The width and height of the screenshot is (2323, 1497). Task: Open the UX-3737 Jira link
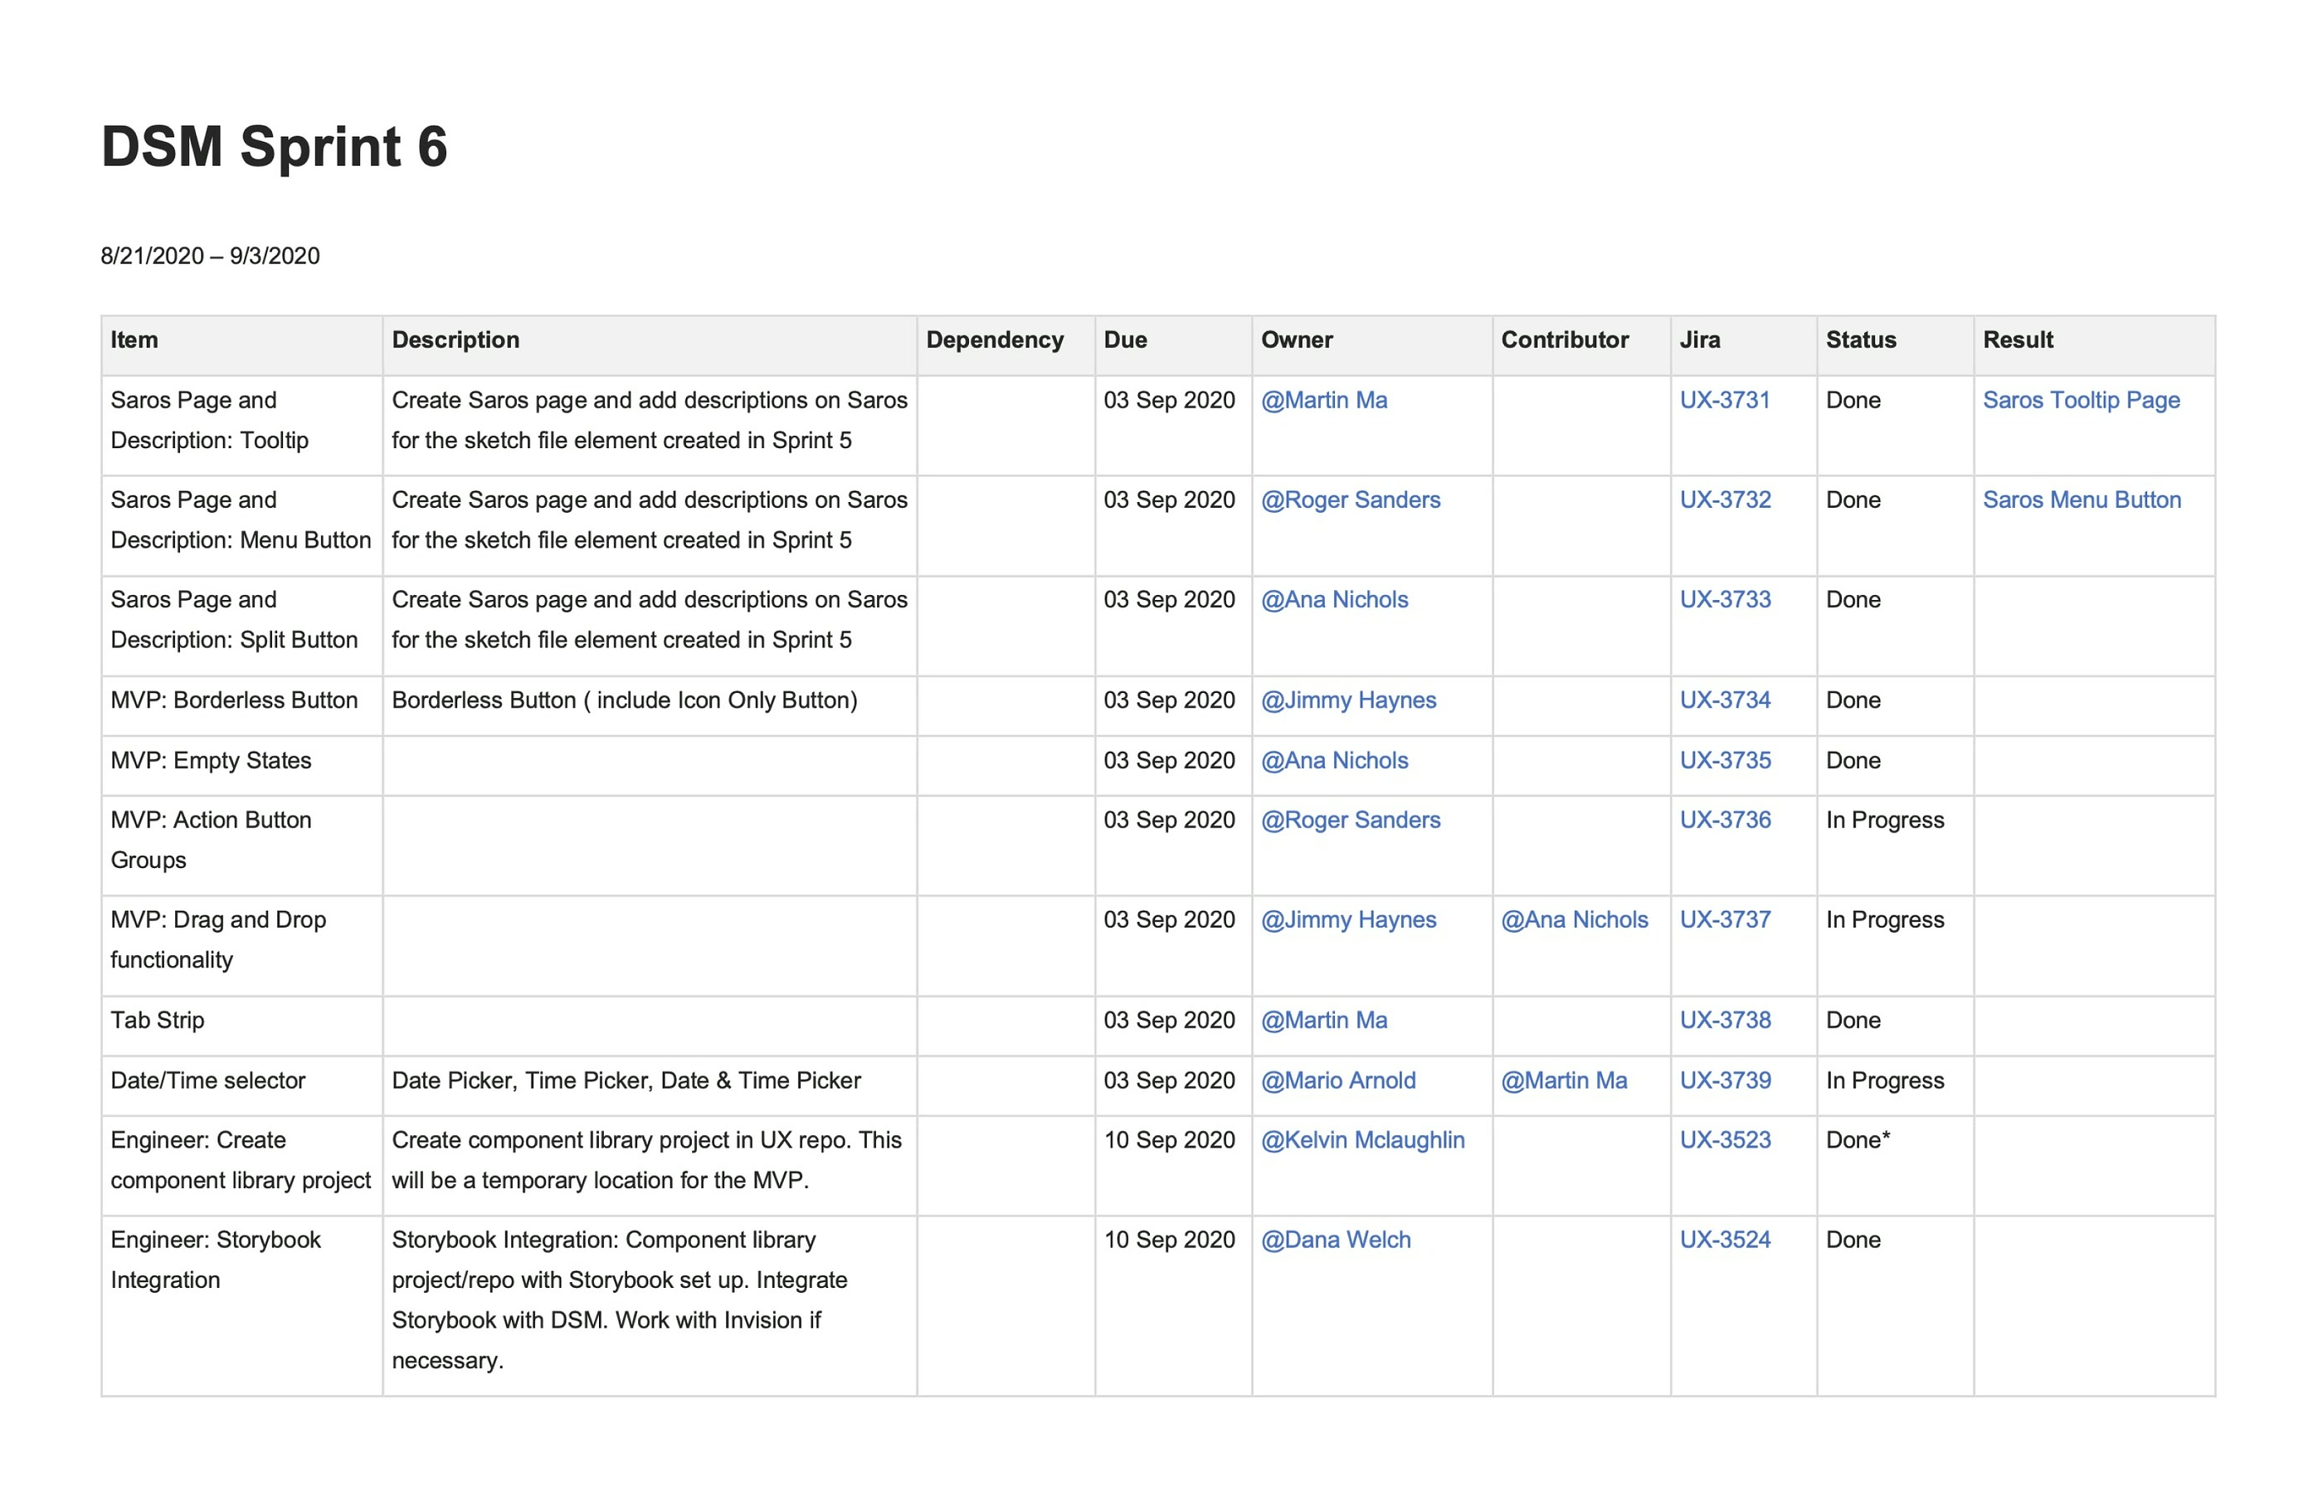(x=1725, y=919)
